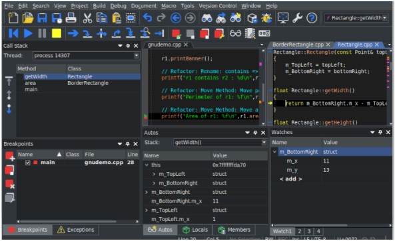Click the gnudemo.cpp editor vertical scrollbar
This screenshot has height=241, width=395.
263,93
